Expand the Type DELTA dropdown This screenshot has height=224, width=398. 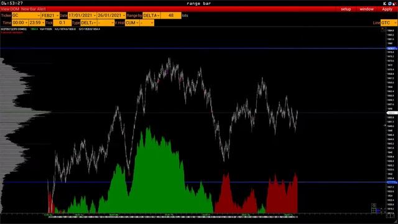[88, 22]
